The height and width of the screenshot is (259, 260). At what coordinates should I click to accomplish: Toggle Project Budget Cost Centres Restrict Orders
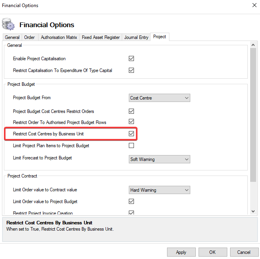click(132, 111)
